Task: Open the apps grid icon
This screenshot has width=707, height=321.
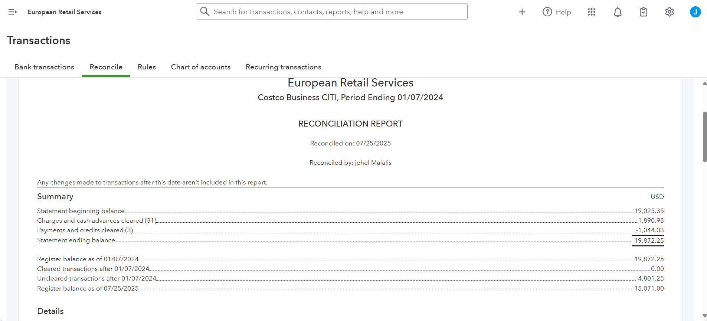Action: pyautogui.click(x=592, y=12)
